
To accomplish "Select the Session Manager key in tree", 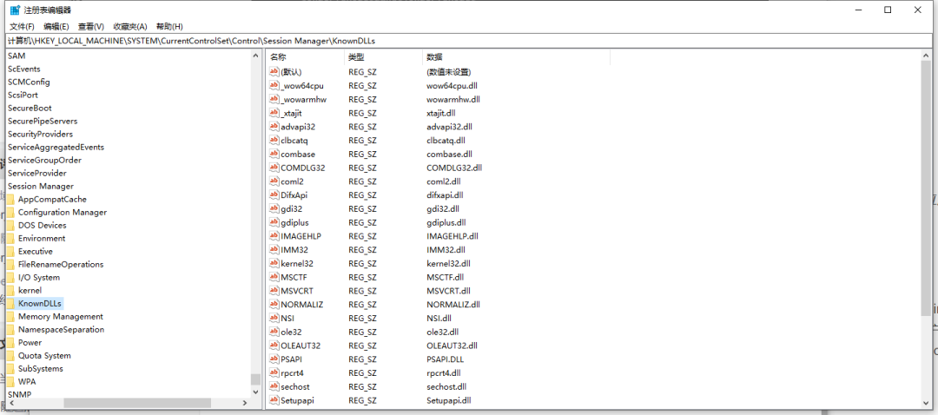I will (x=41, y=186).
